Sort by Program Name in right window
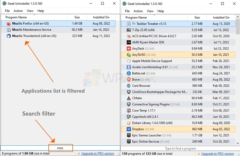 154,17
